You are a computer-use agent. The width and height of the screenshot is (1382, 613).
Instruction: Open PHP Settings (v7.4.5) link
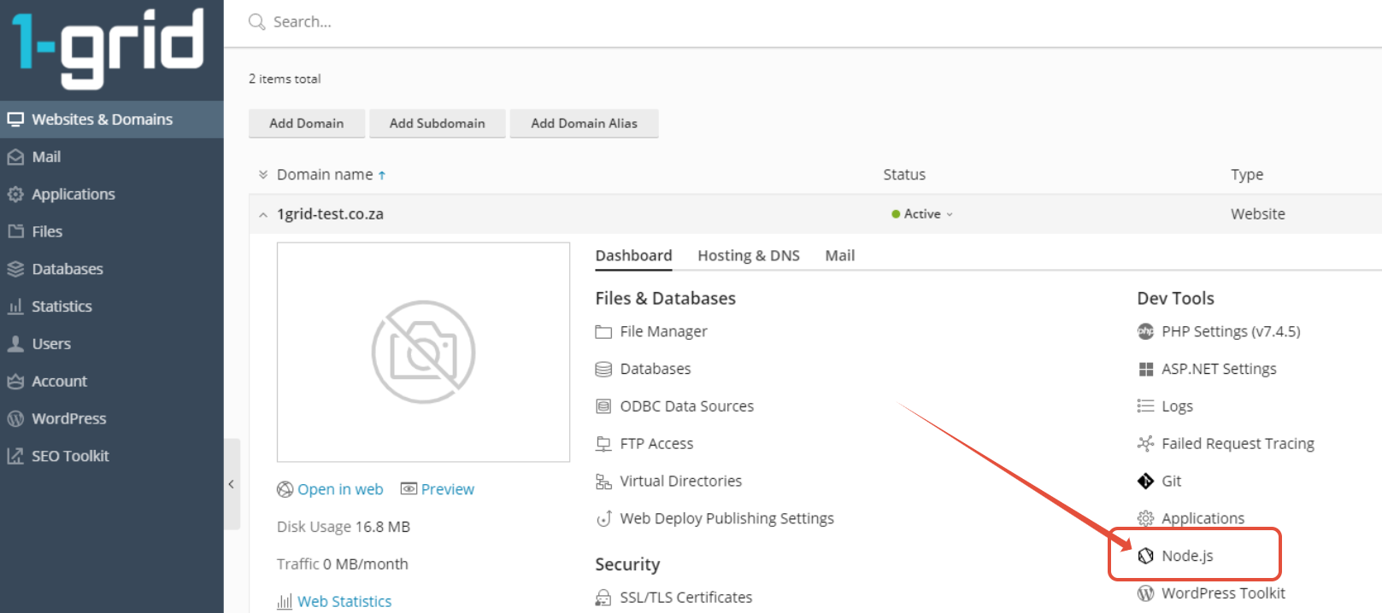coord(1231,331)
